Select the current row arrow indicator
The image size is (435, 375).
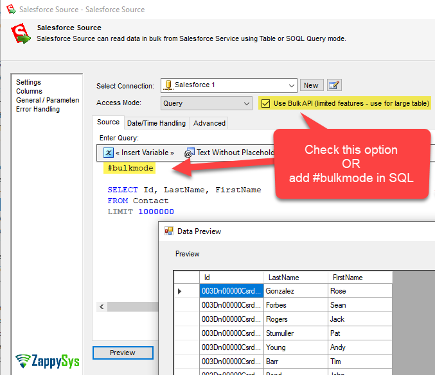(x=180, y=291)
